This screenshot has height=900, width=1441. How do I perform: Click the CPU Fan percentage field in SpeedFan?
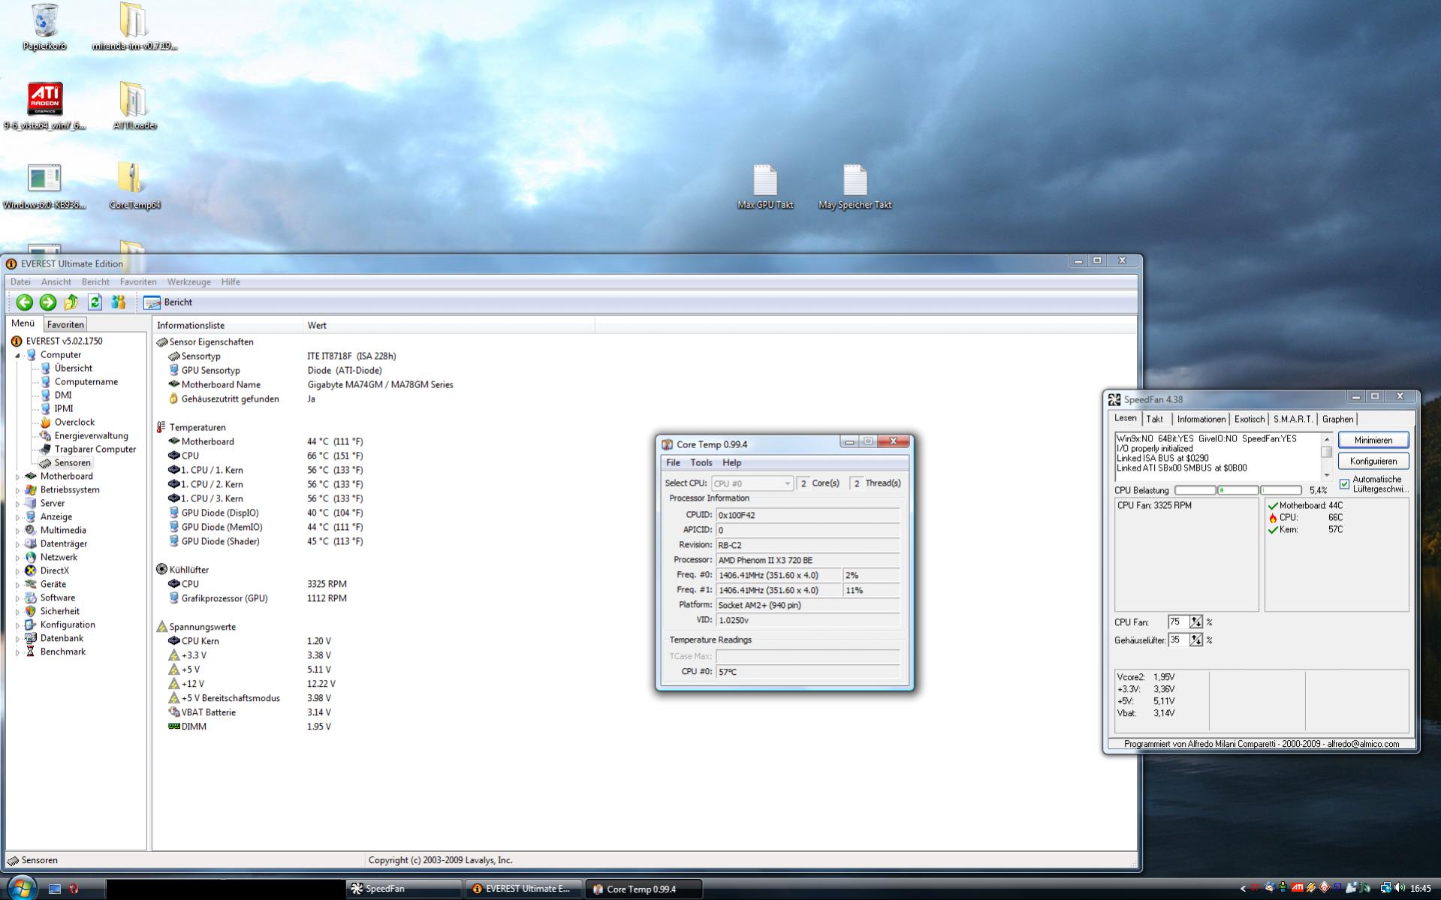[1178, 622]
